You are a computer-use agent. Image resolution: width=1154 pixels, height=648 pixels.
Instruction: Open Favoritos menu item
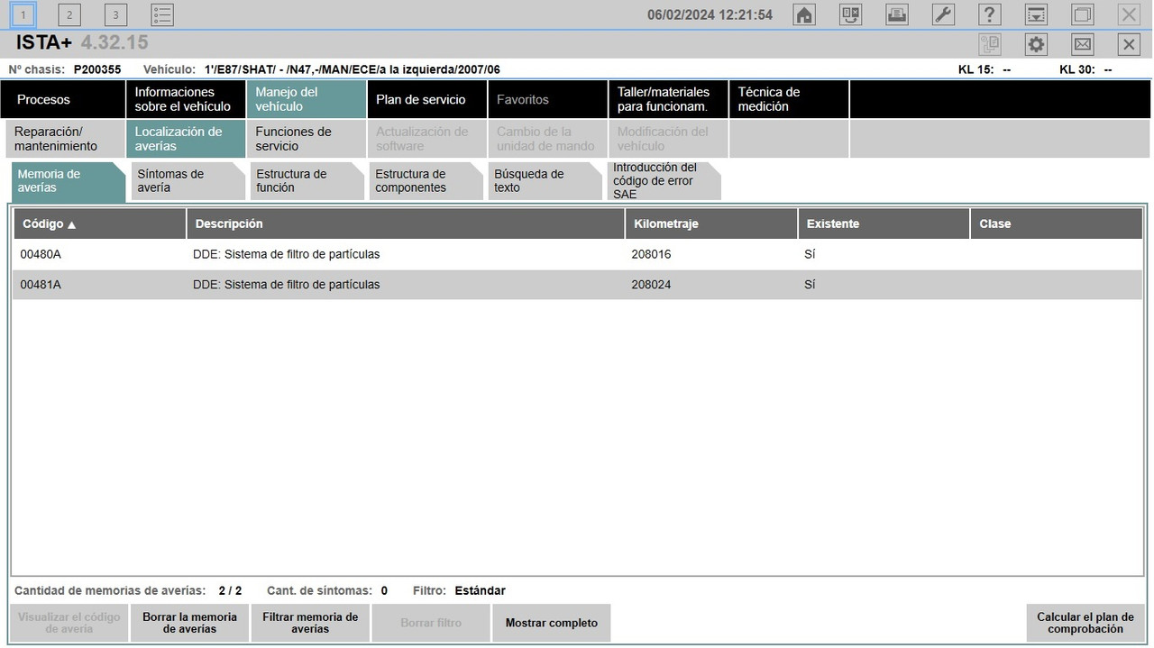[548, 99]
